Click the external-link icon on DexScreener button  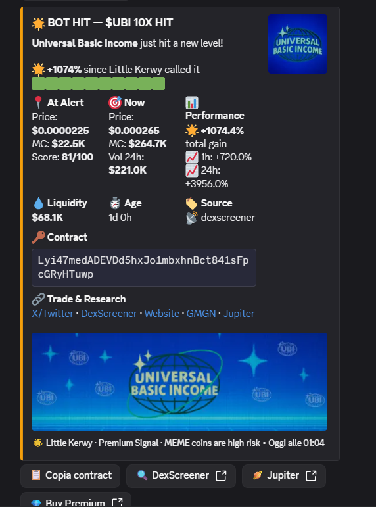click(x=221, y=475)
